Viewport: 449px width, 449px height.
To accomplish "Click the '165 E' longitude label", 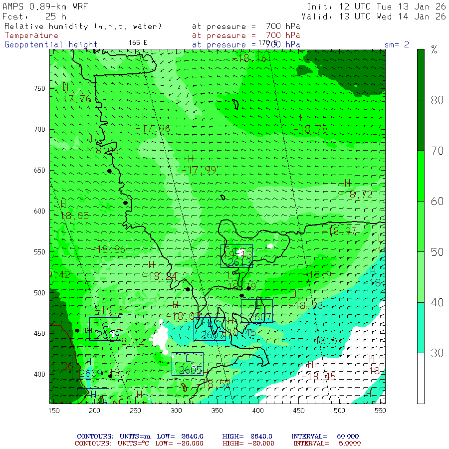I will [138, 43].
